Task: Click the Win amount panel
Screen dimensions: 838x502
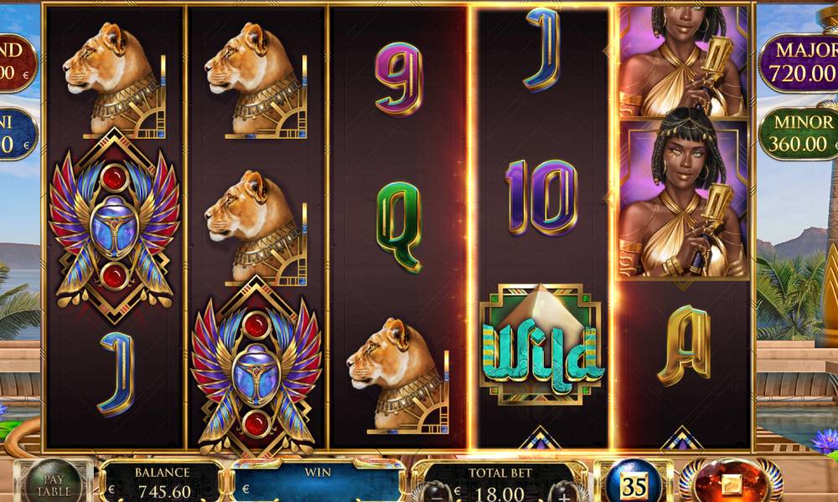Action: coord(318,482)
